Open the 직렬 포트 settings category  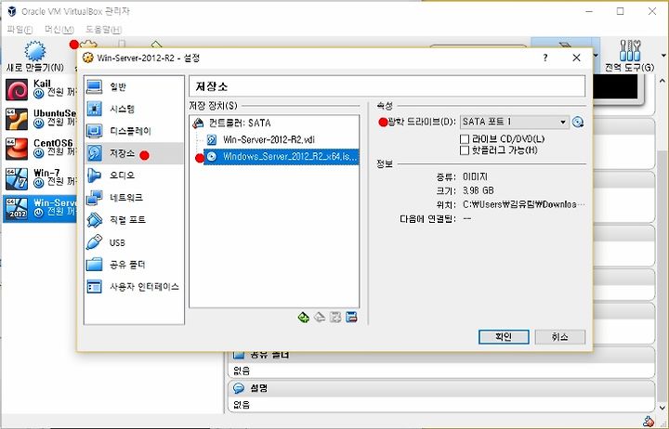point(134,220)
